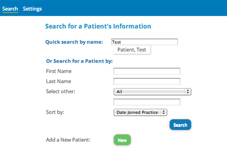Click the 'Quick search by name:' label

[74, 42]
